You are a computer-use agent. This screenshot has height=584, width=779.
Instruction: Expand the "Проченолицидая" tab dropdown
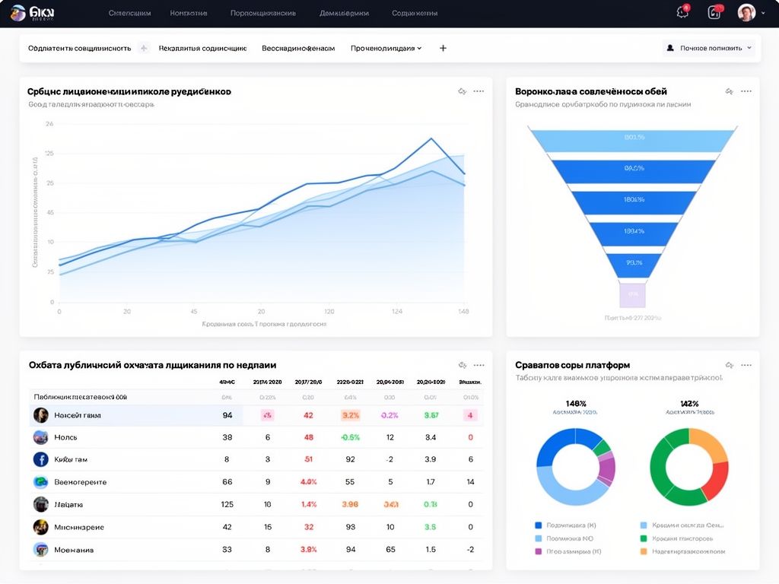386,48
